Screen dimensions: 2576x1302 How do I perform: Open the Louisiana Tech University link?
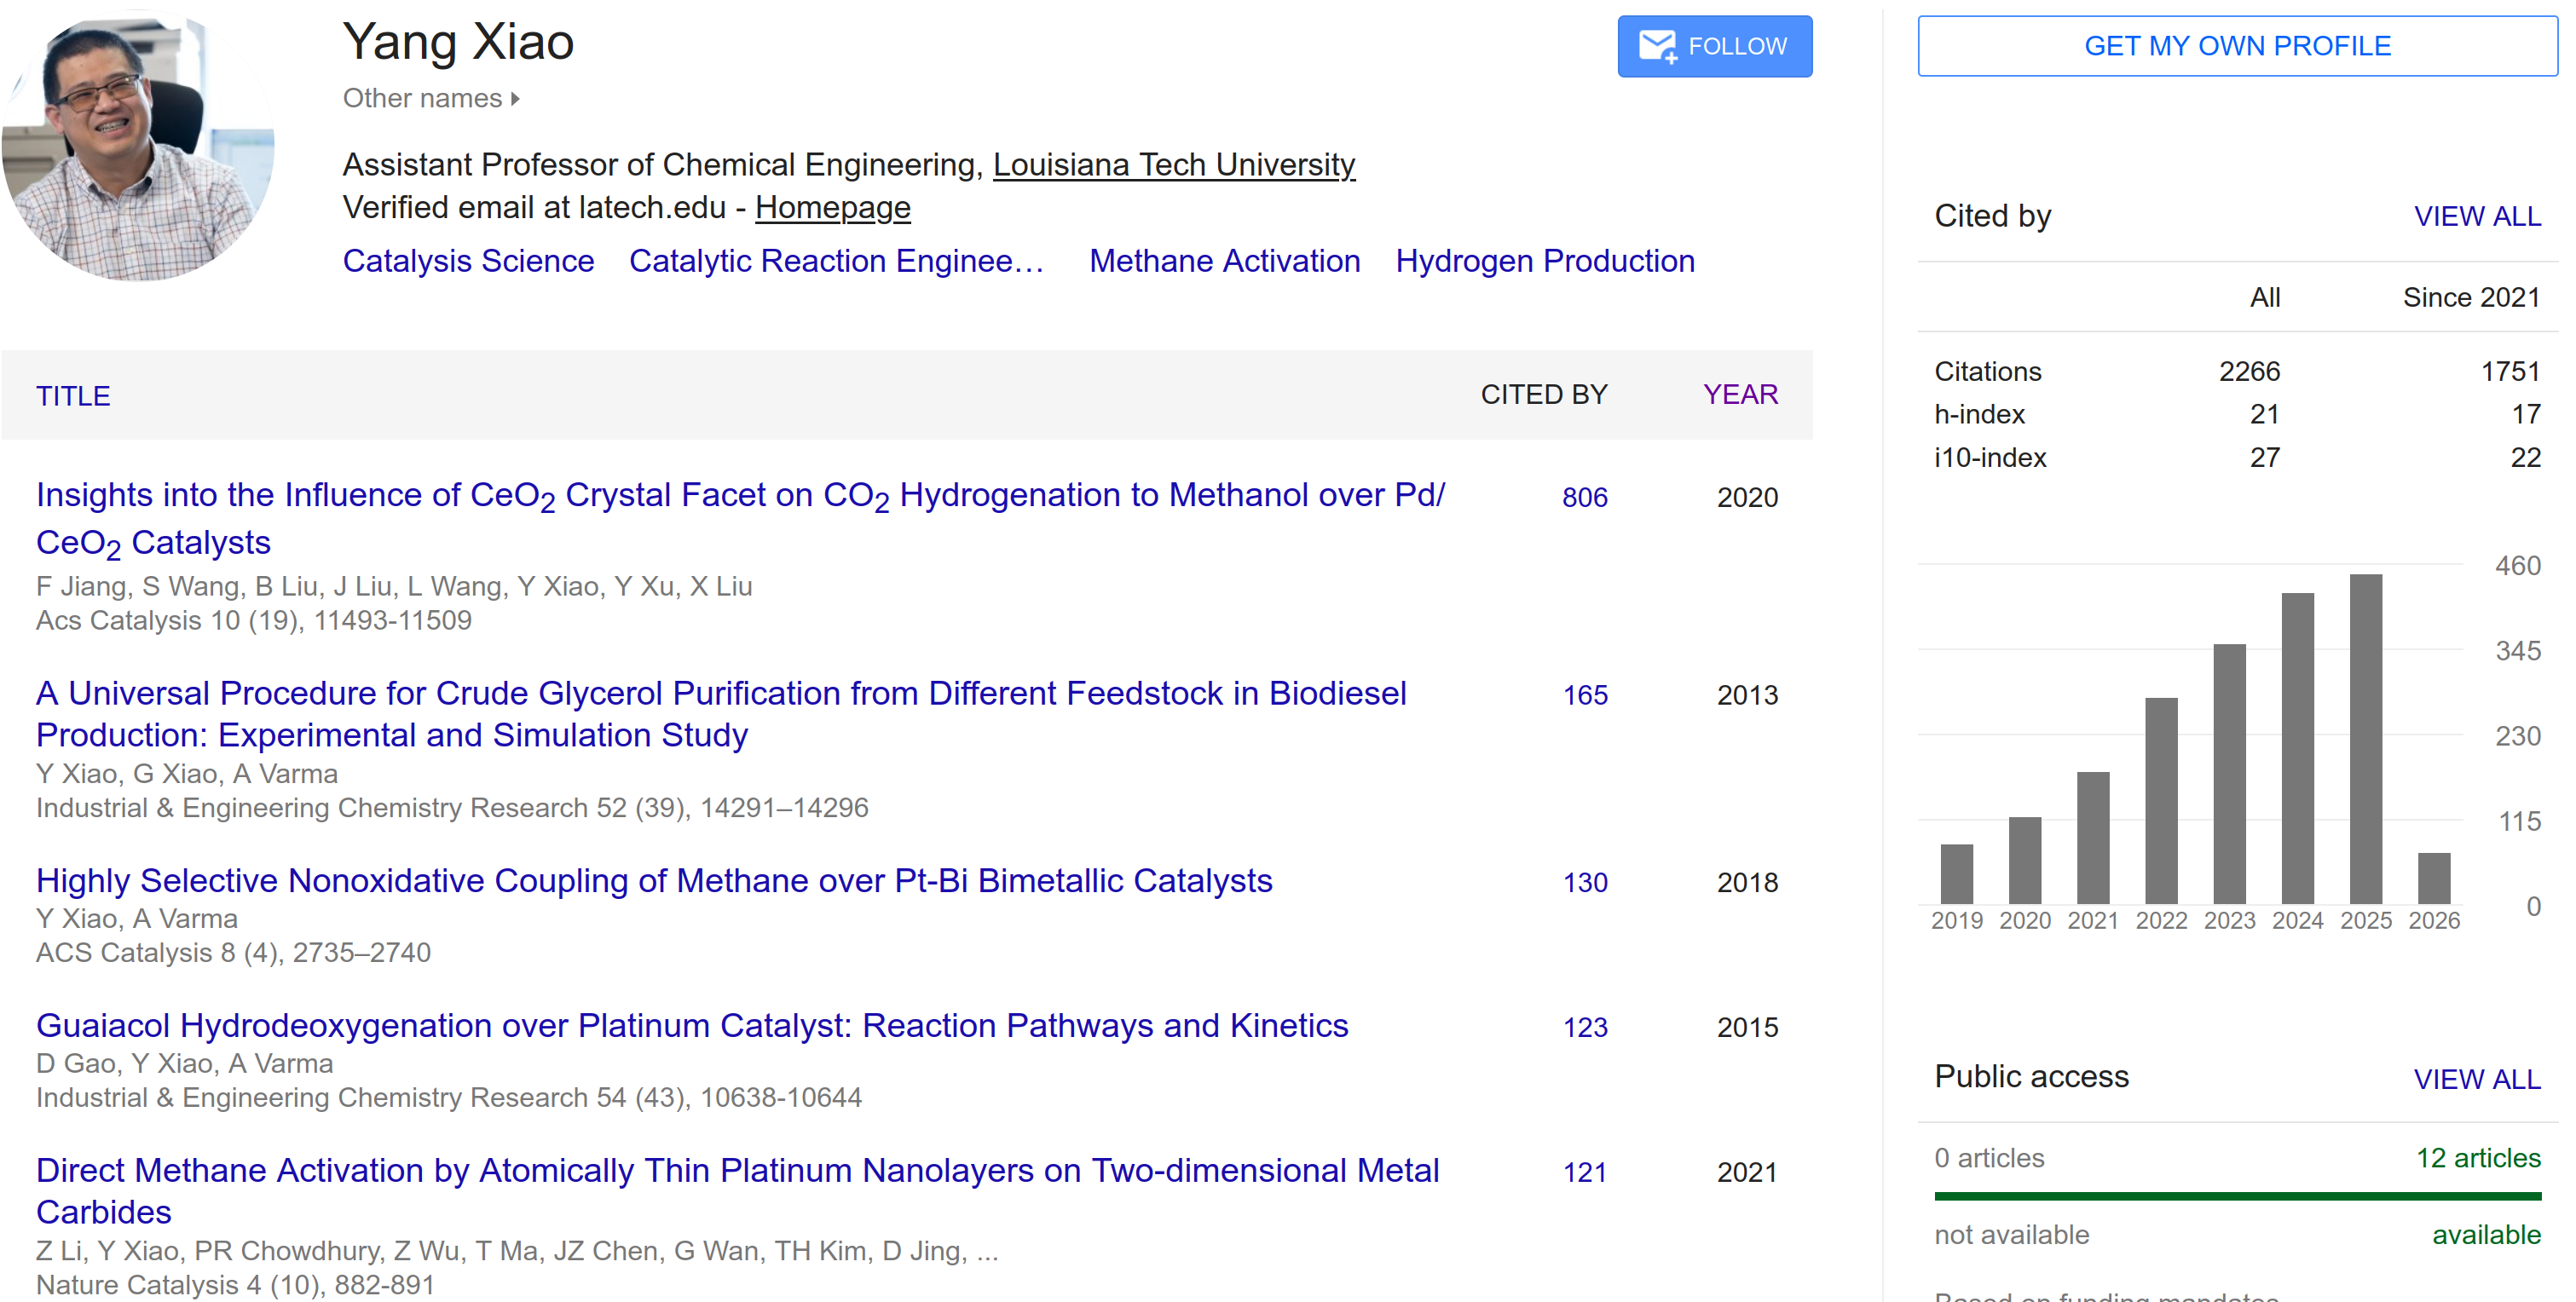tap(1173, 165)
